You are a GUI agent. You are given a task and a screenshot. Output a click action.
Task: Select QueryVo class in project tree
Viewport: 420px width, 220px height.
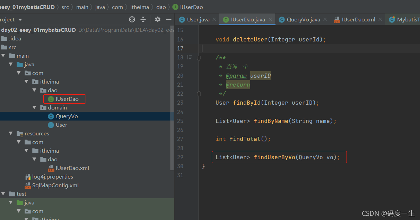pyautogui.click(x=67, y=116)
